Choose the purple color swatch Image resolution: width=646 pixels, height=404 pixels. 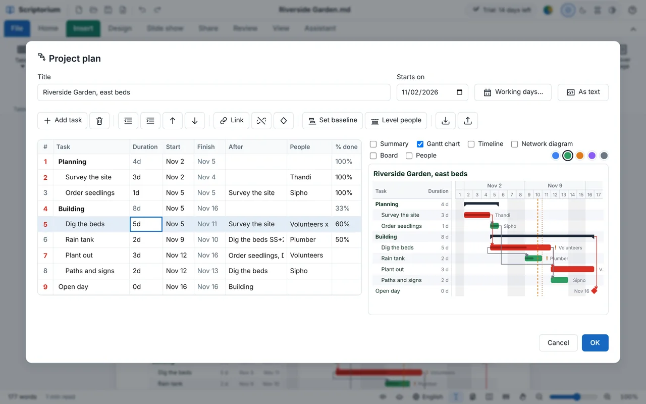coord(592,156)
